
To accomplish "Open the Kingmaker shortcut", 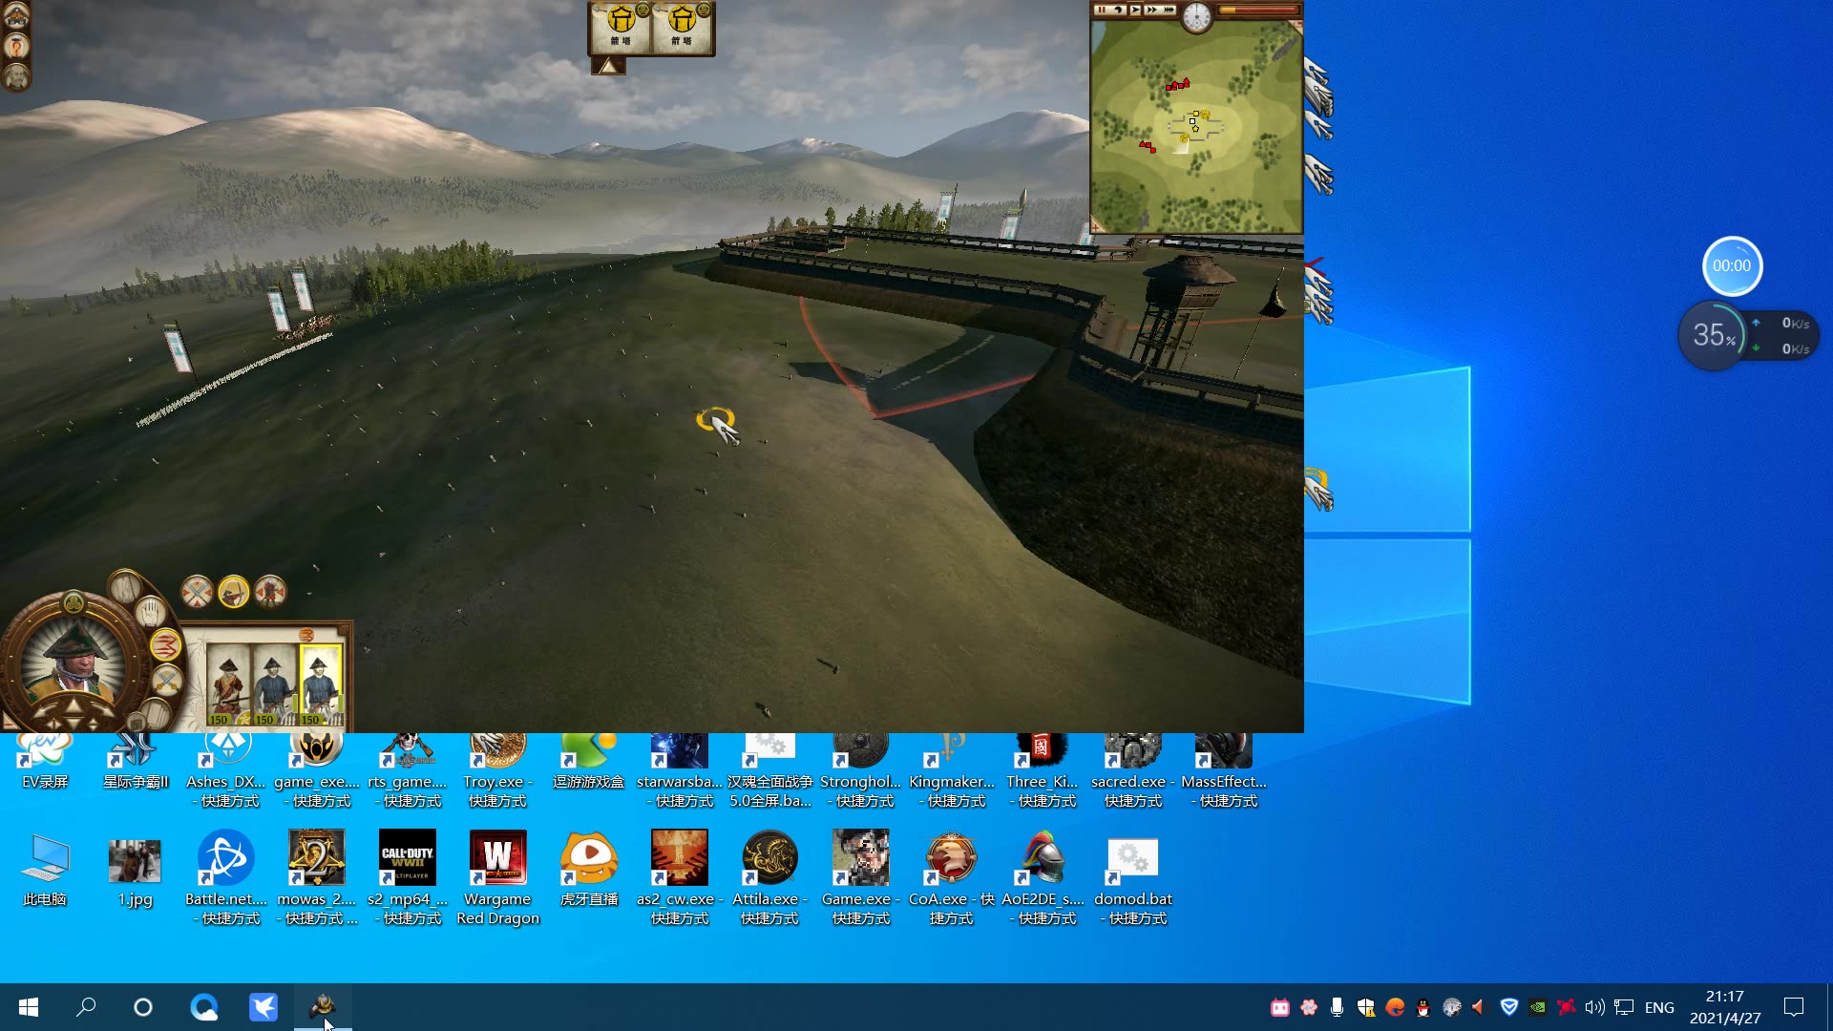I will coord(952,771).
